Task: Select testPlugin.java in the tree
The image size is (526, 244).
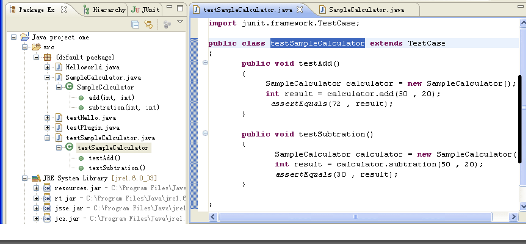Action: tap(93, 128)
